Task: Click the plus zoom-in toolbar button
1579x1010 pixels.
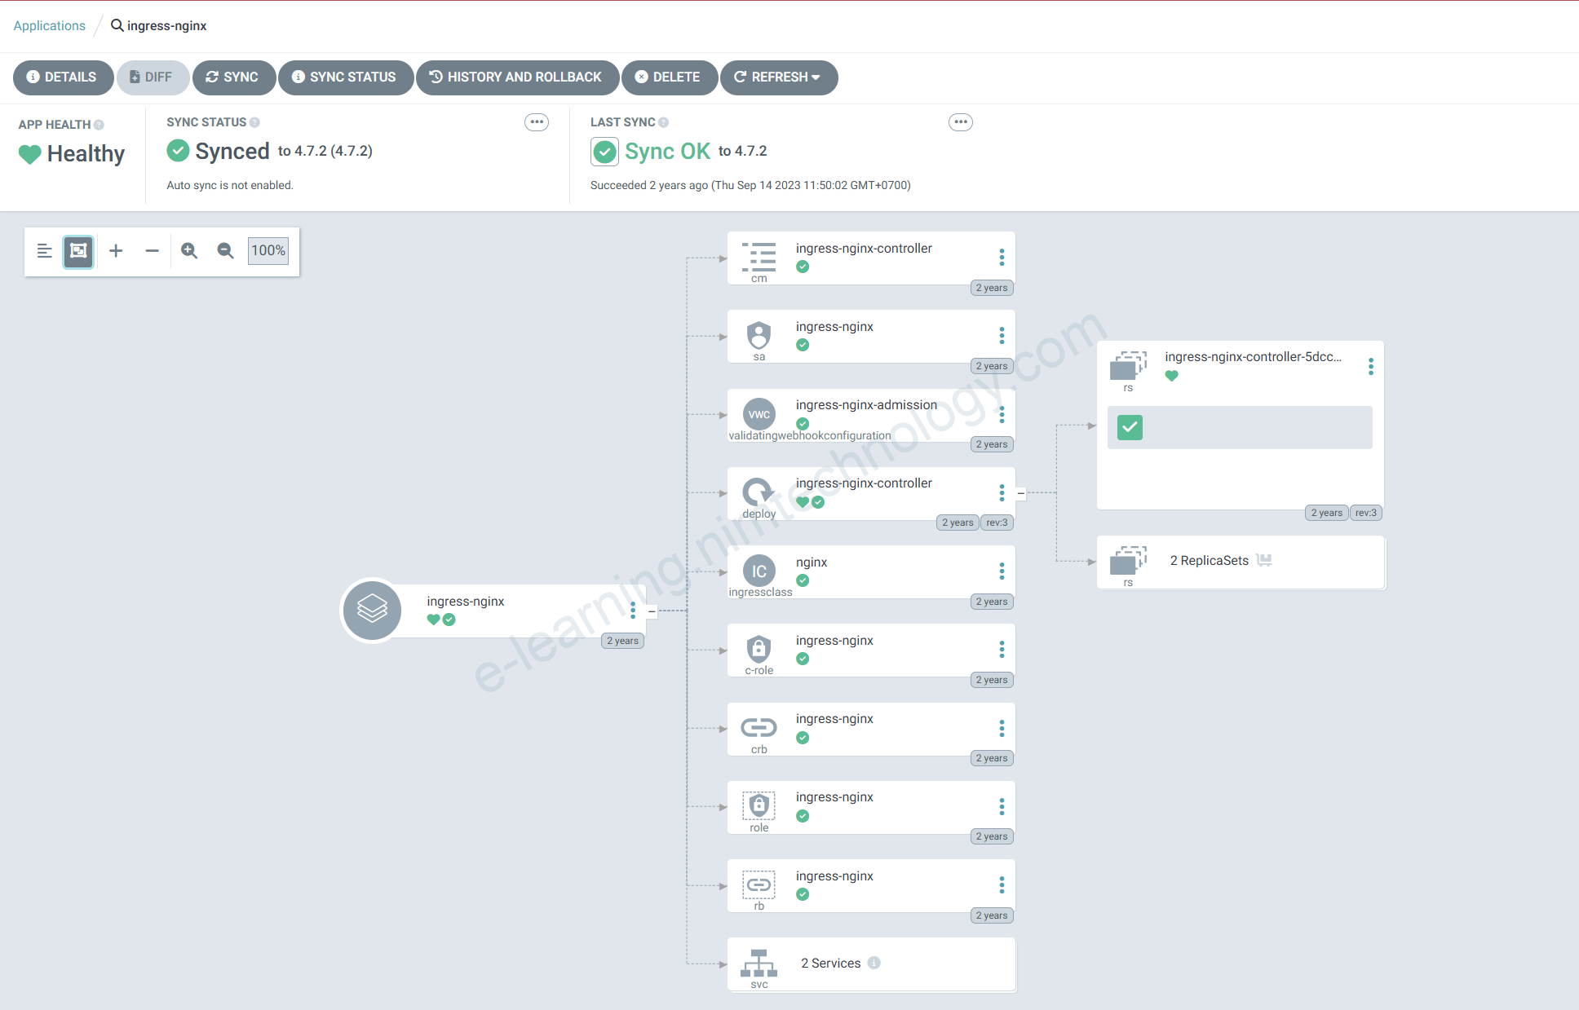Action: click(x=116, y=251)
